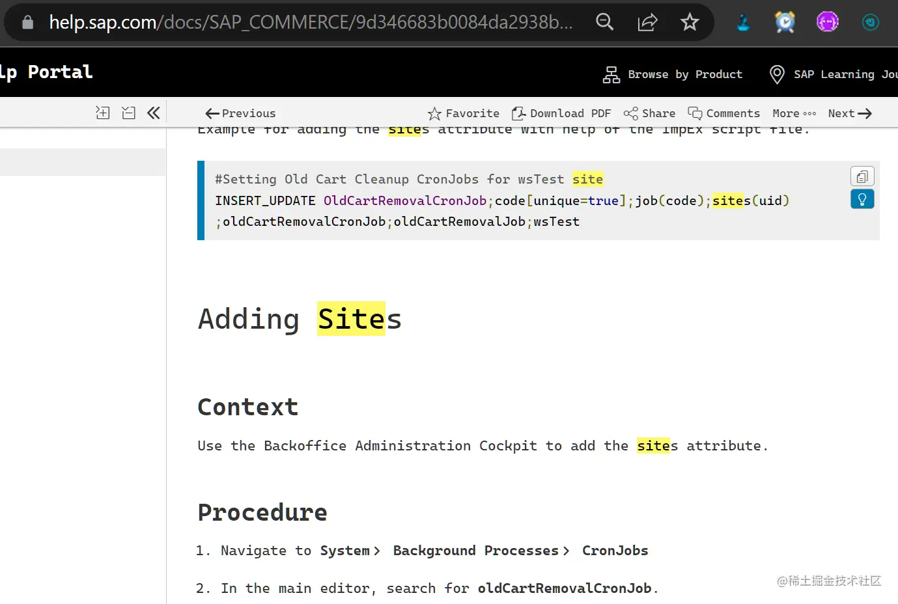Open the More options menu
The image size is (898, 604).
pyautogui.click(x=794, y=113)
